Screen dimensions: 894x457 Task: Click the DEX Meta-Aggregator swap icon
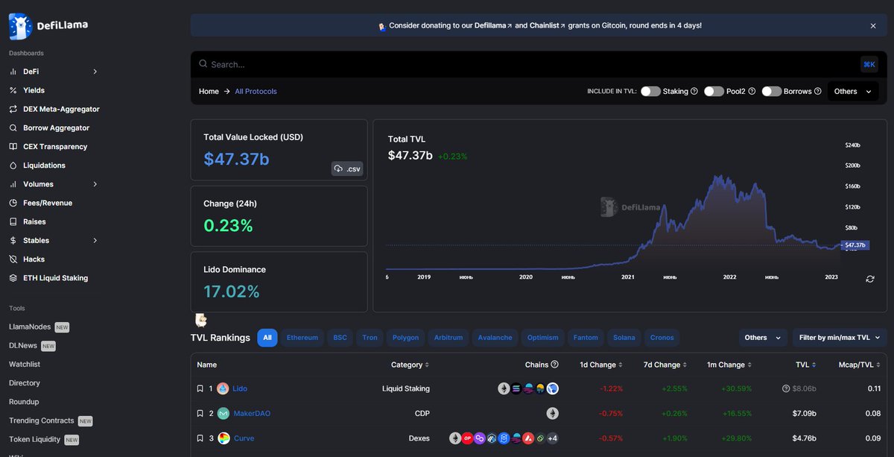pos(13,109)
